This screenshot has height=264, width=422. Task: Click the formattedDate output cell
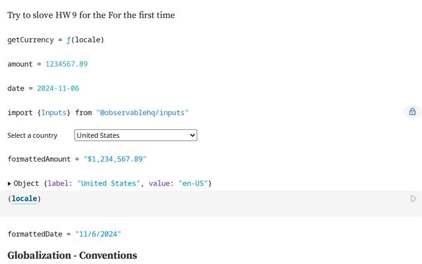[x=65, y=234]
